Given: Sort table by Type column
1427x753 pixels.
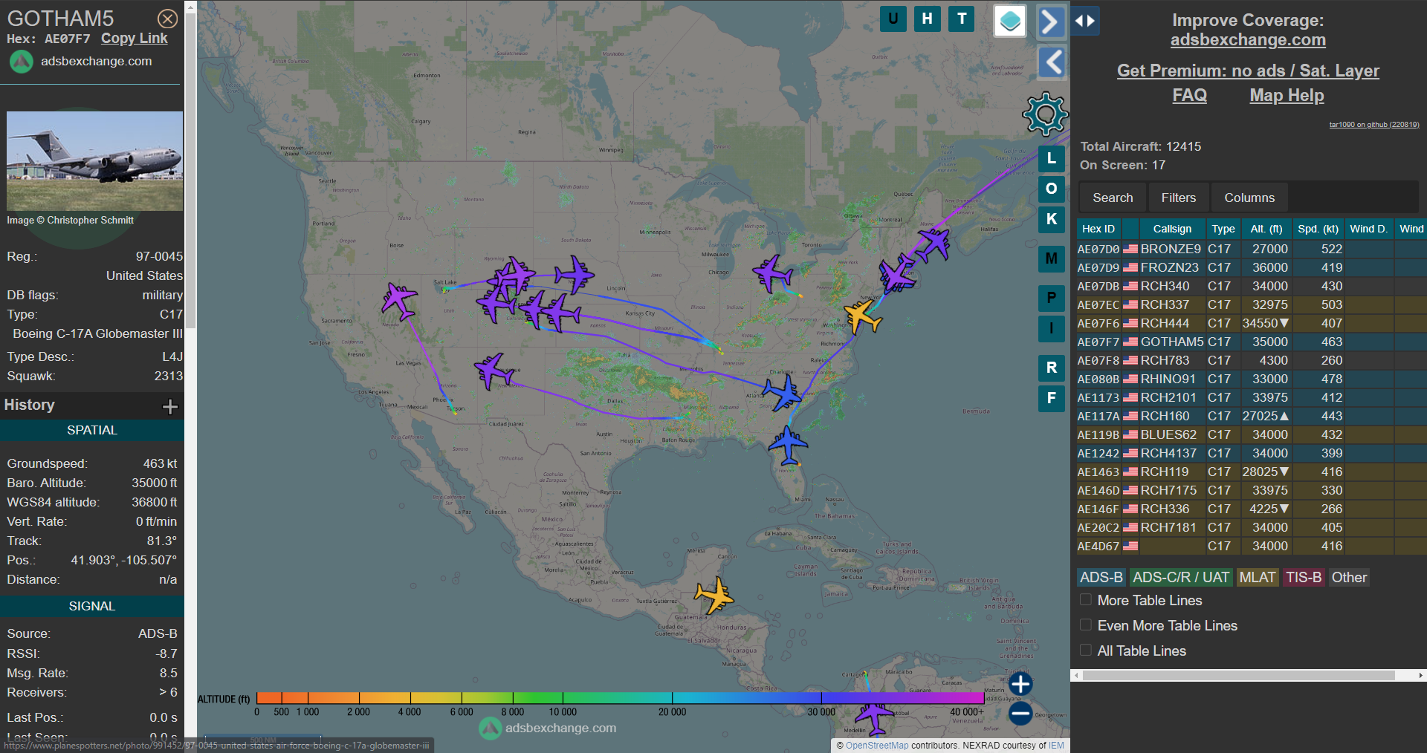Looking at the screenshot, I should pyautogui.click(x=1223, y=229).
